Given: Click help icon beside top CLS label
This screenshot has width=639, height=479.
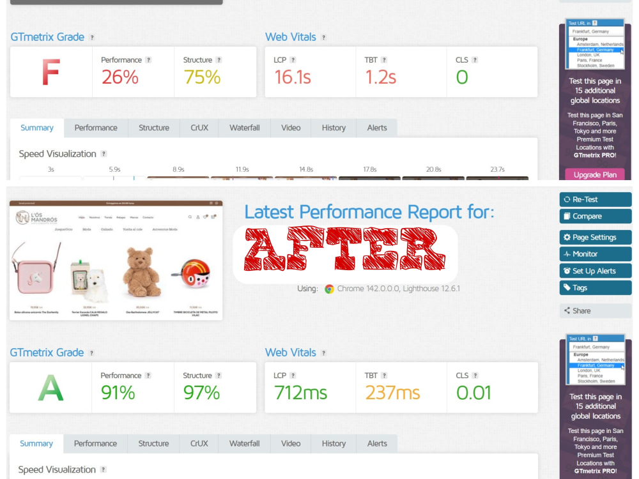Looking at the screenshot, I should (475, 60).
